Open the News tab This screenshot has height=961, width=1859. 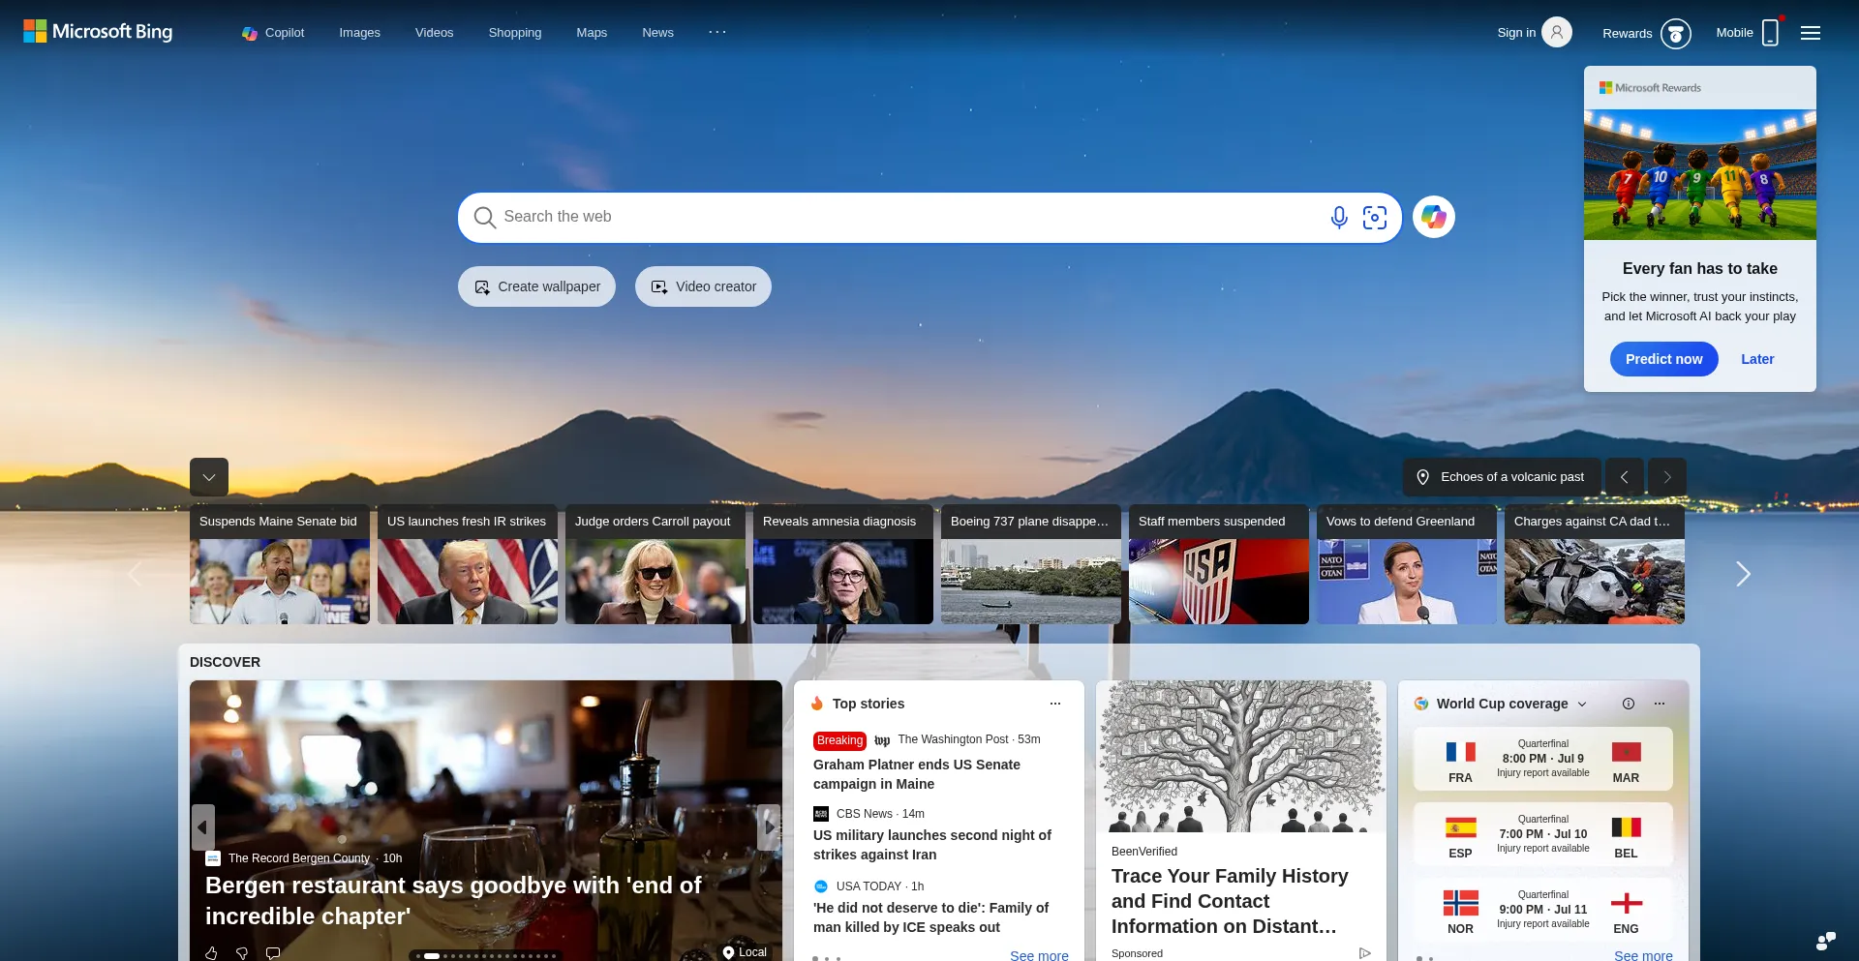657,33
